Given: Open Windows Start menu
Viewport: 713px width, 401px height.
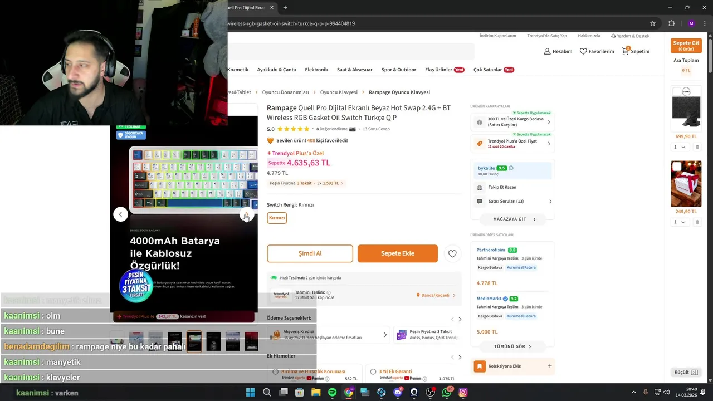Looking at the screenshot, I should [x=251, y=392].
